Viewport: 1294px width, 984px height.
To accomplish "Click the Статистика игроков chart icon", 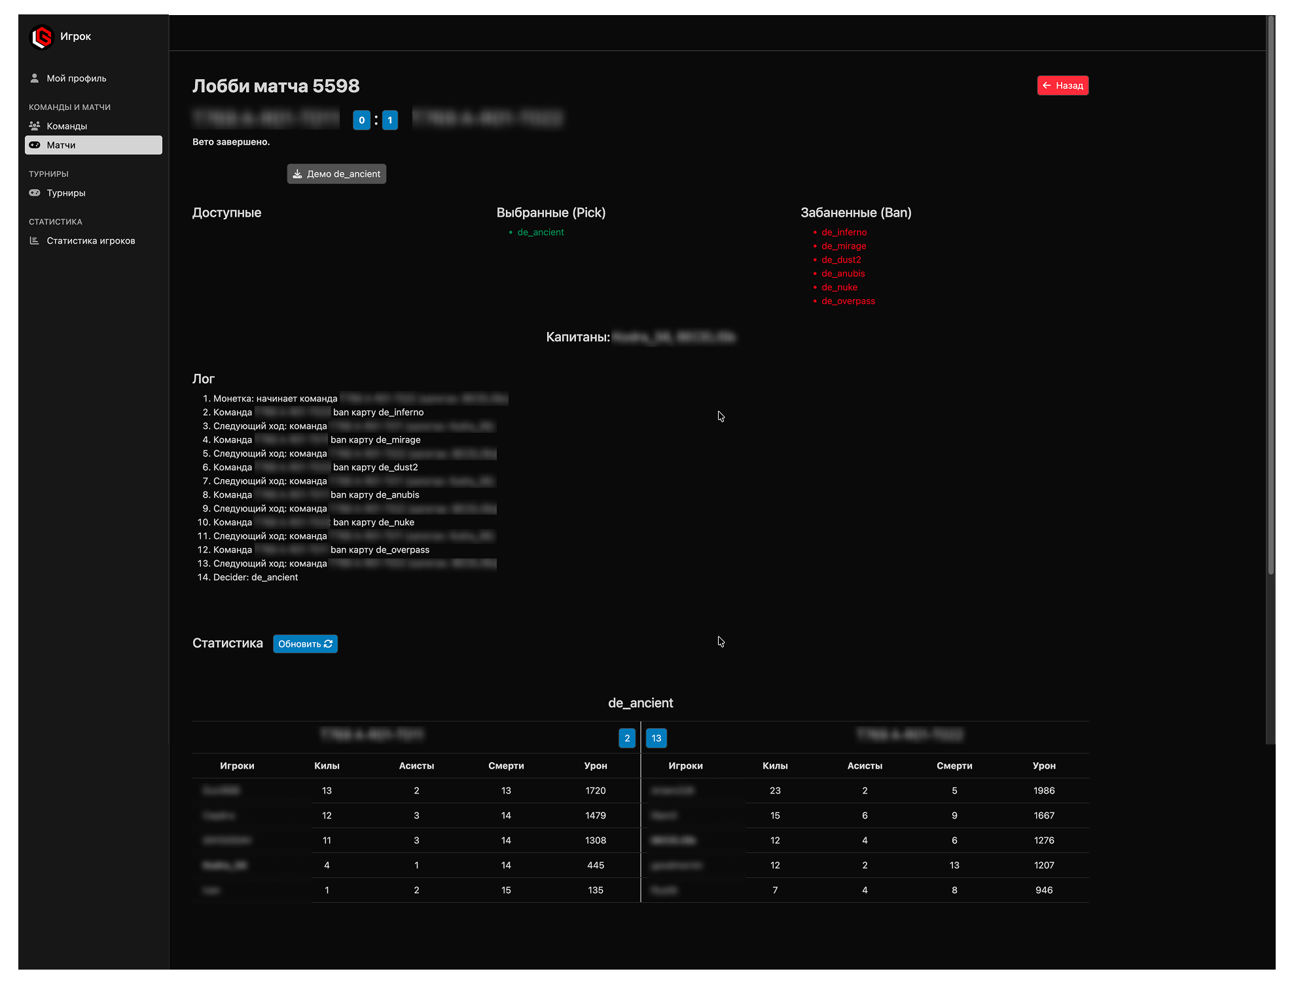I will (35, 241).
